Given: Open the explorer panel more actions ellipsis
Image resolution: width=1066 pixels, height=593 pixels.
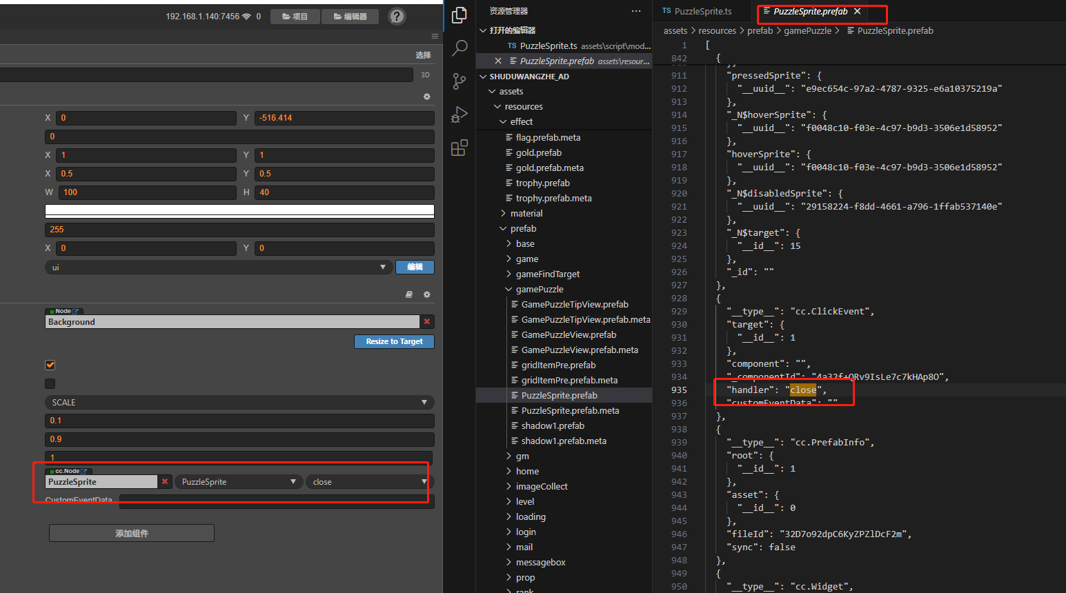Looking at the screenshot, I should 635,11.
